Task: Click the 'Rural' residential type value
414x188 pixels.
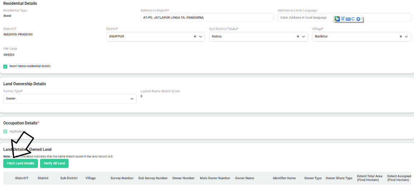Action: tap(7, 15)
